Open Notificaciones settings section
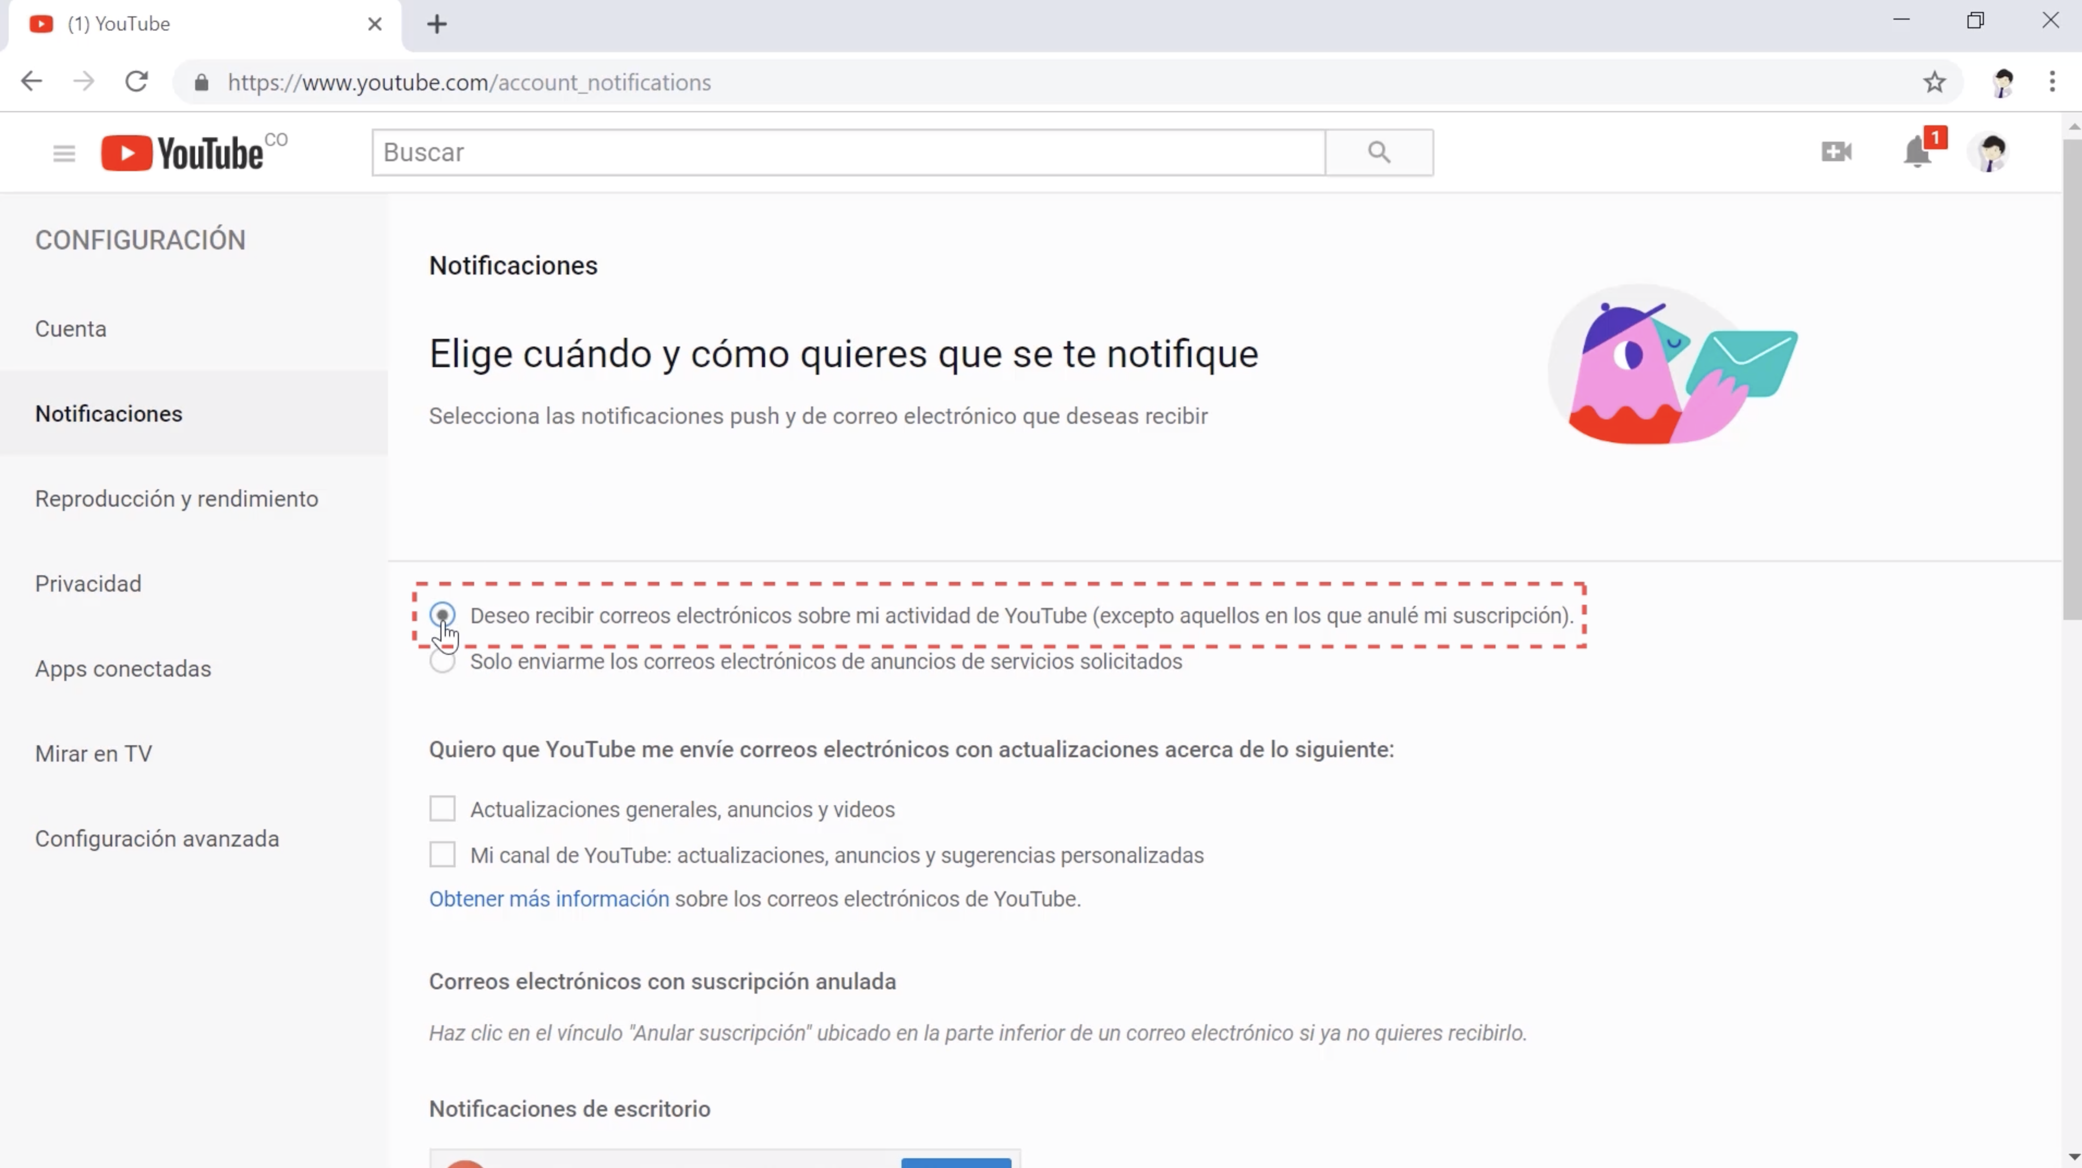Viewport: 2082px width, 1168px height. [194, 413]
